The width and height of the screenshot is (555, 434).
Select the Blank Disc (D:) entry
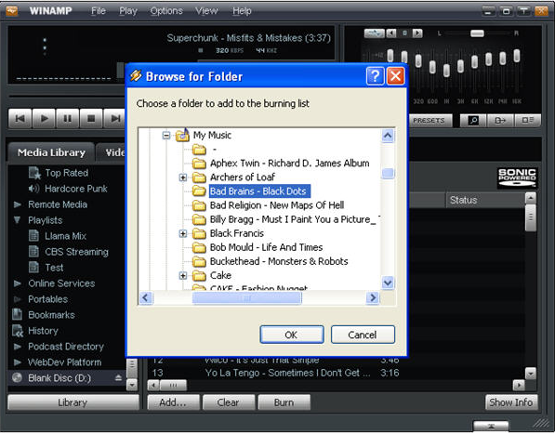(x=59, y=378)
